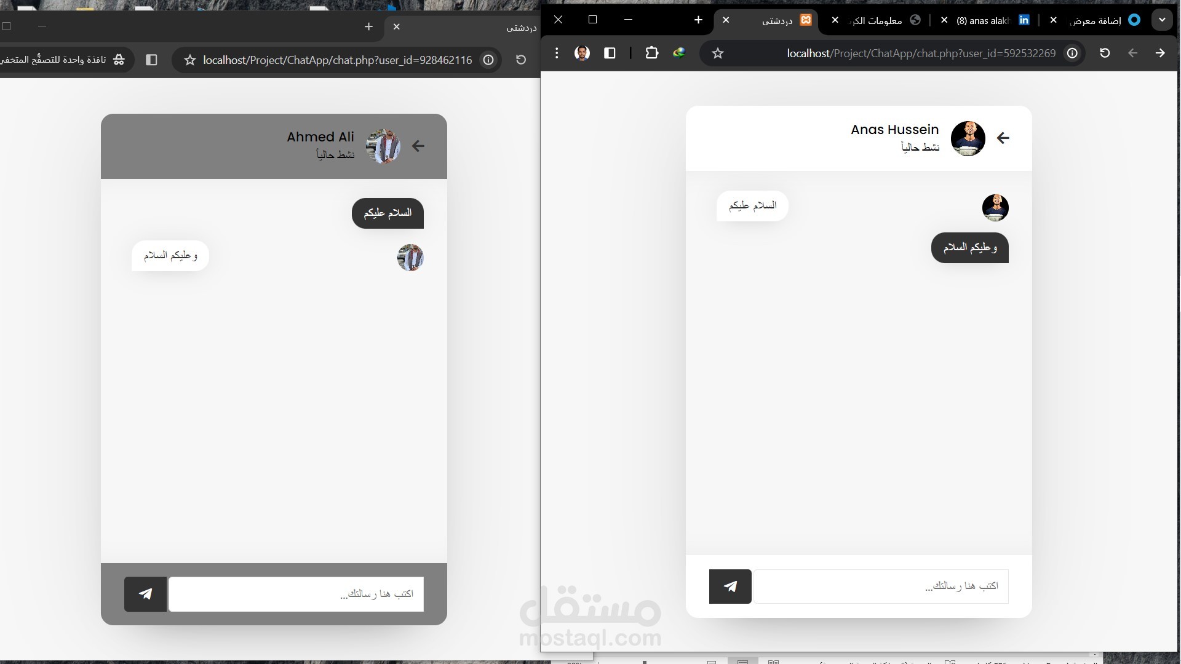Type in Anas Hussein chat message field
Image resolution: width=1181 pixels, height=664 pixels.
[881, 587]
